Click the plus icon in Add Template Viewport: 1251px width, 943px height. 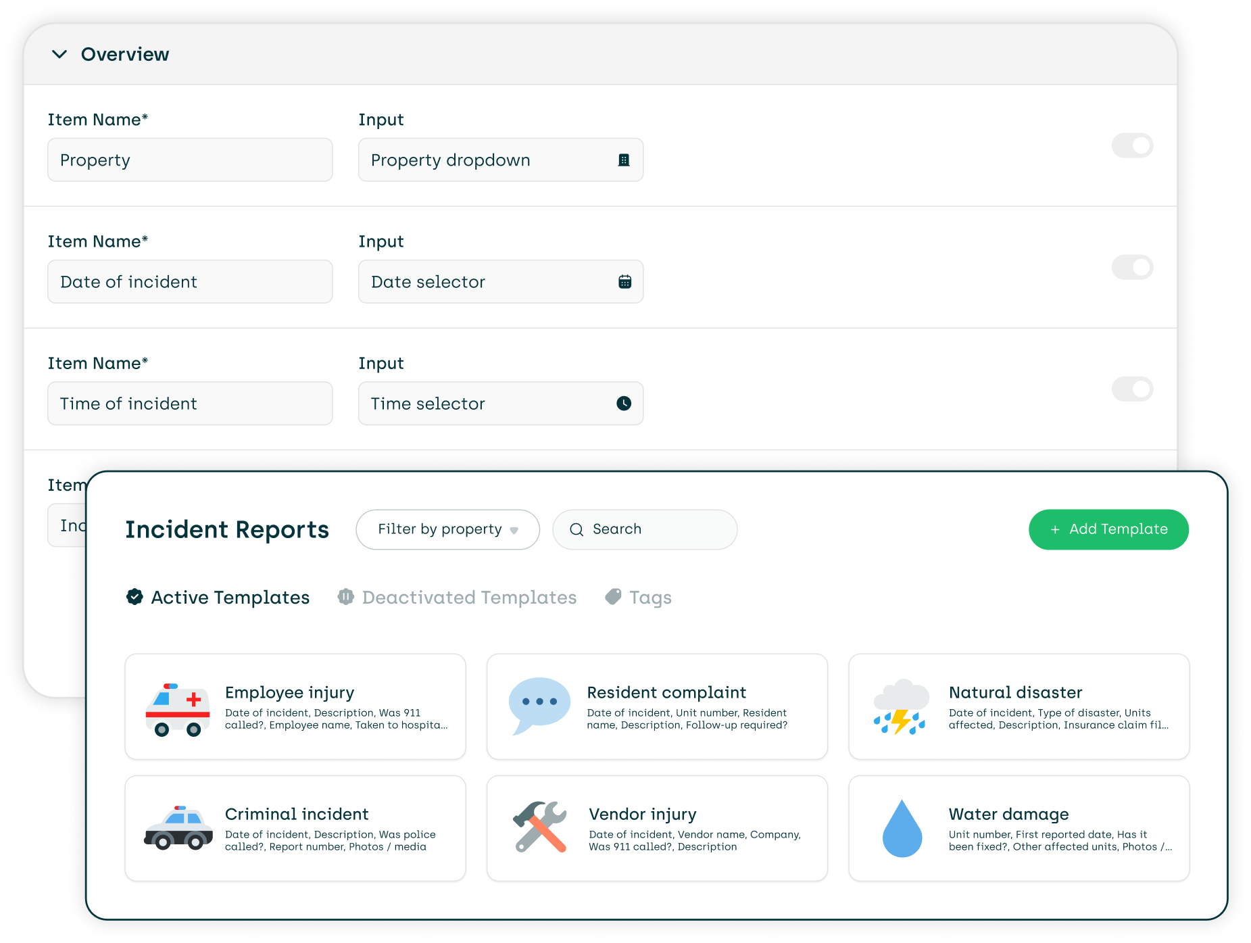1054,530
